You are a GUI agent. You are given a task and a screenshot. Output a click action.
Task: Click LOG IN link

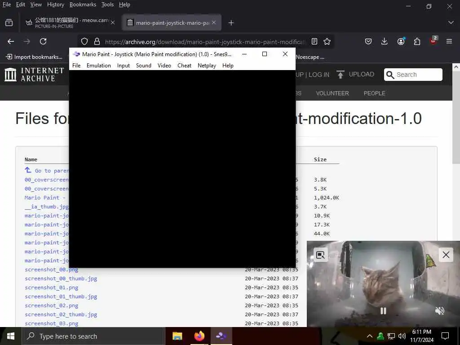point(319,75)
